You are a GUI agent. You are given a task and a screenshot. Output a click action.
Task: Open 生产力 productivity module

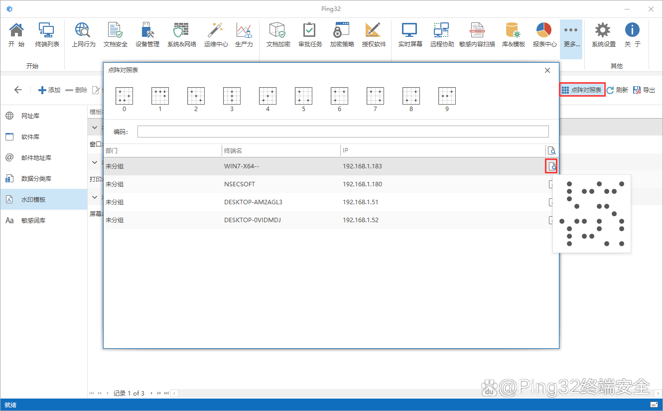pyautogui.click(x=244, y=35)
